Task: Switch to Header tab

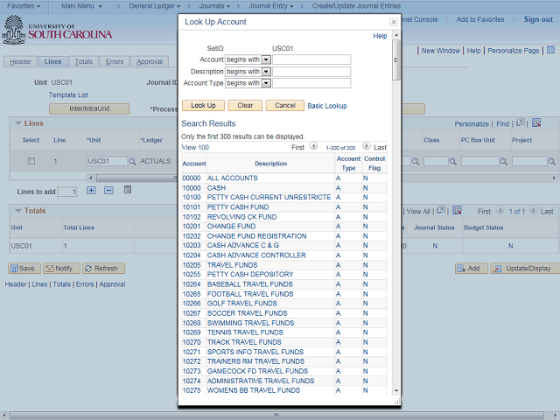Action: pos(21,62)
